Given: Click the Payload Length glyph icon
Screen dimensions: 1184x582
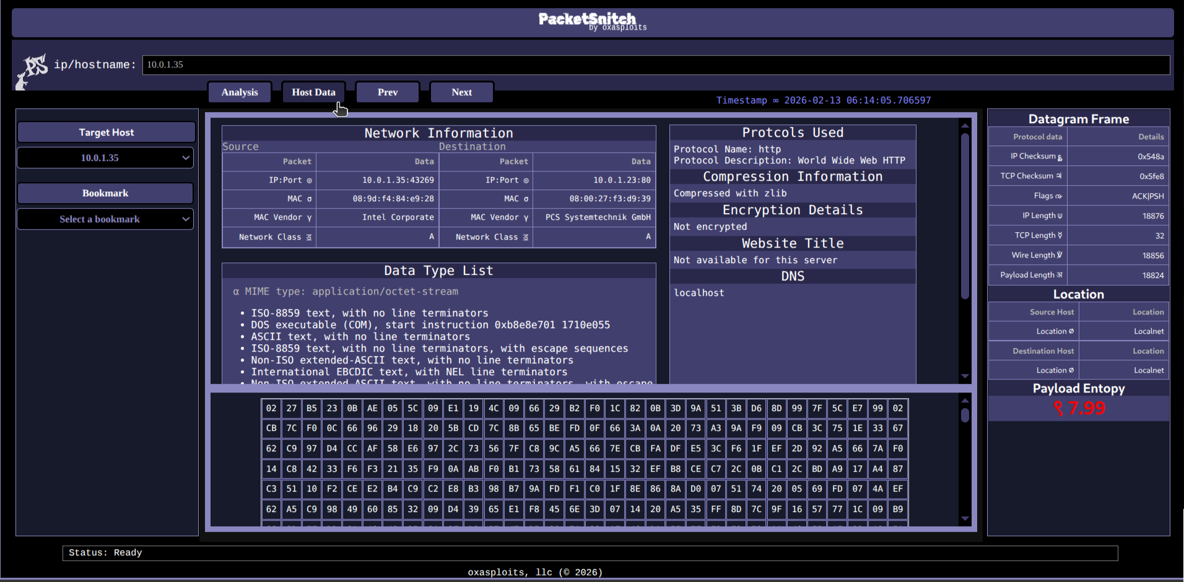Looking at the screenshot, I should (x=1060, y=275).
